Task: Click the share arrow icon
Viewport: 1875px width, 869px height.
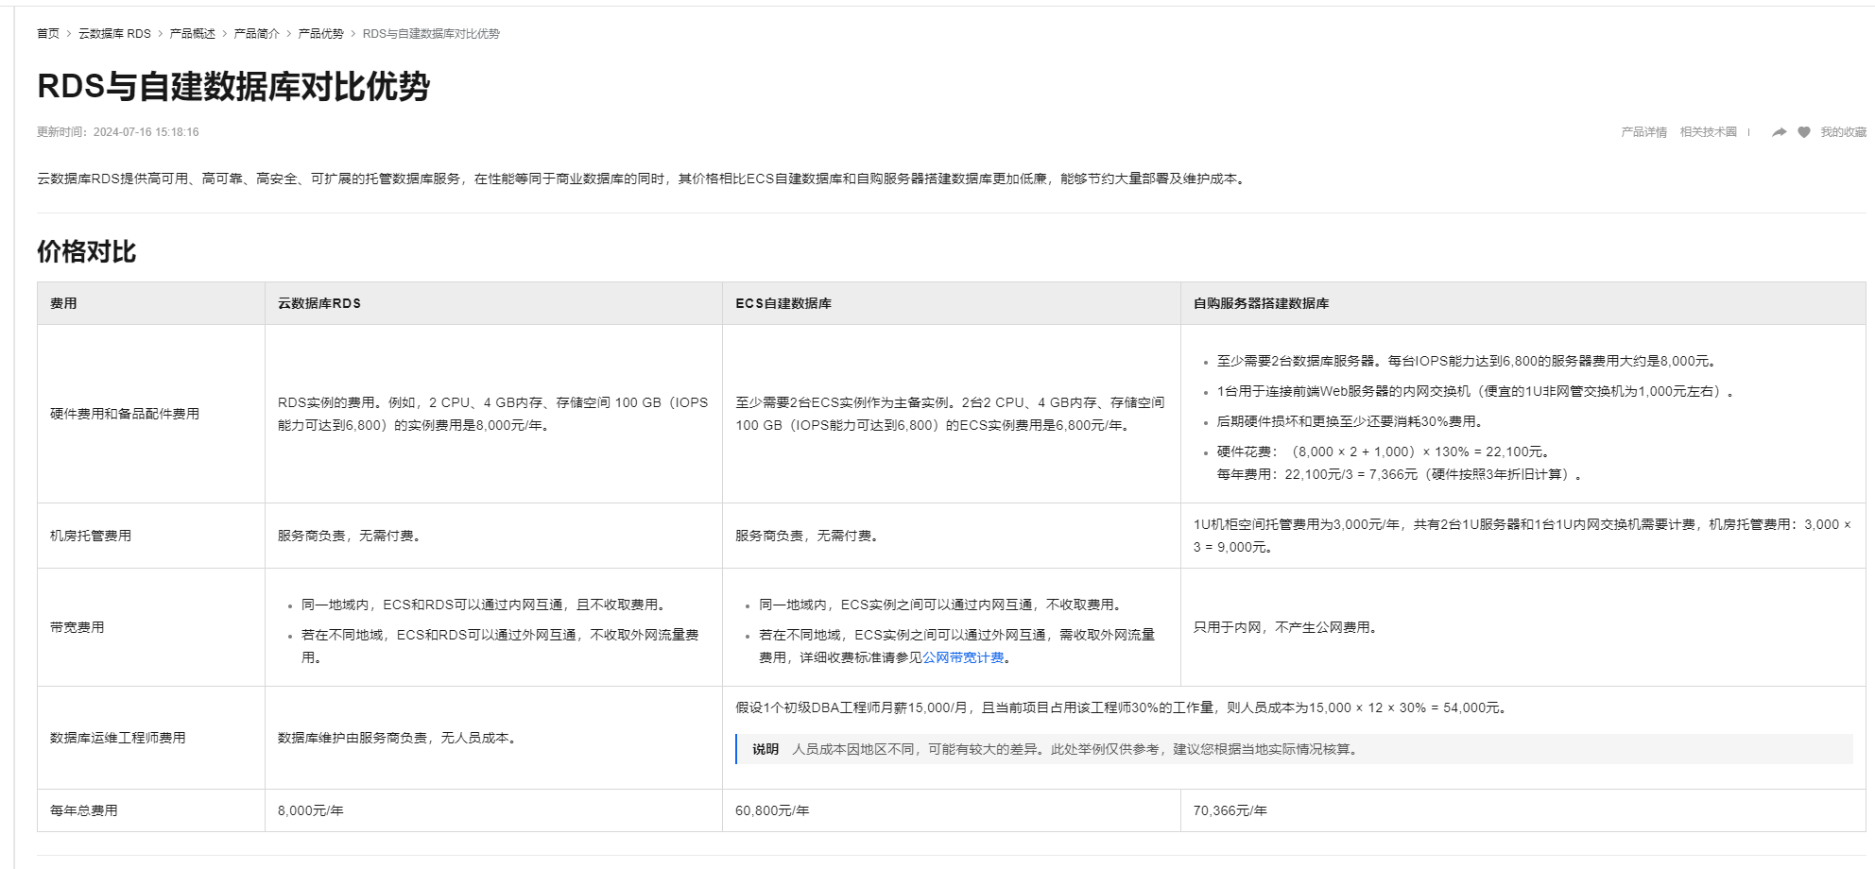Action: [x=1779, y=132]
